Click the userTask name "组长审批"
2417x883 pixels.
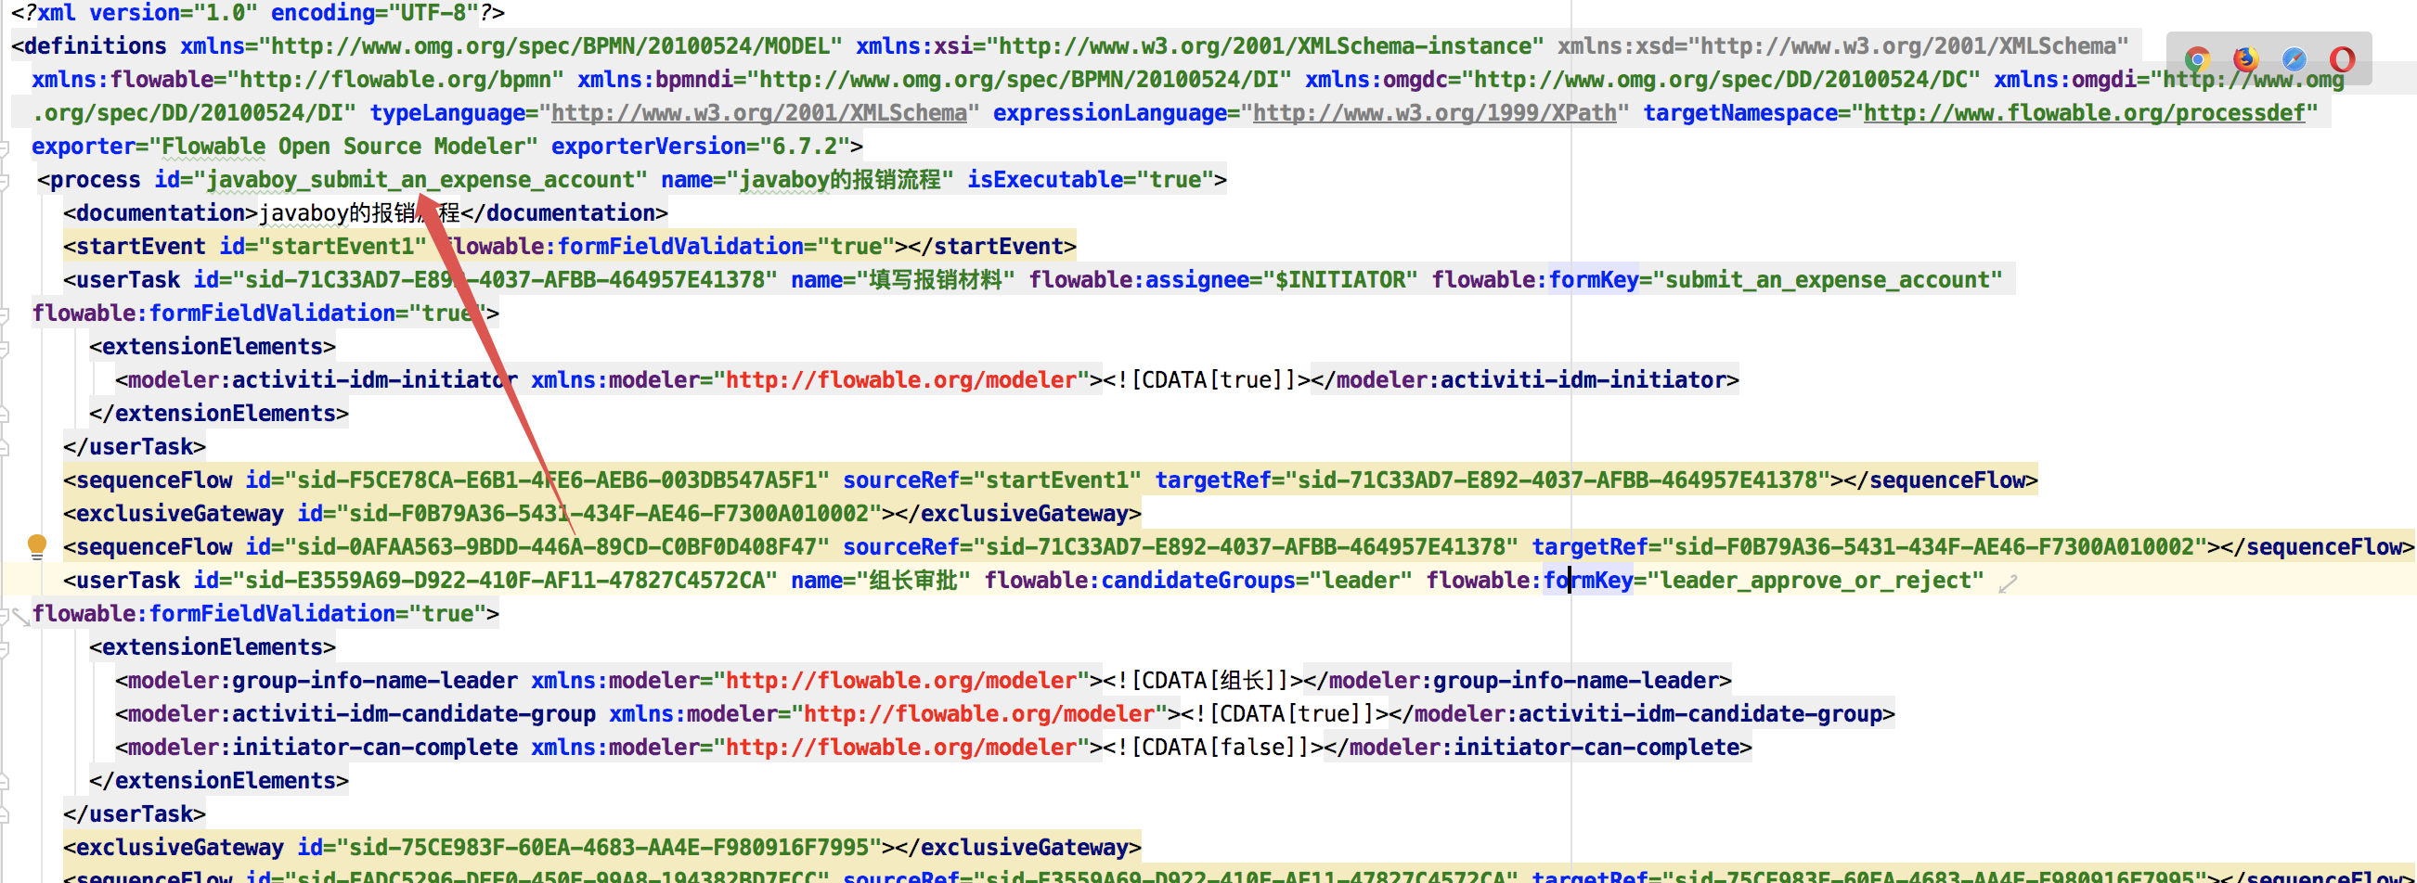click(x=916, y=581)
